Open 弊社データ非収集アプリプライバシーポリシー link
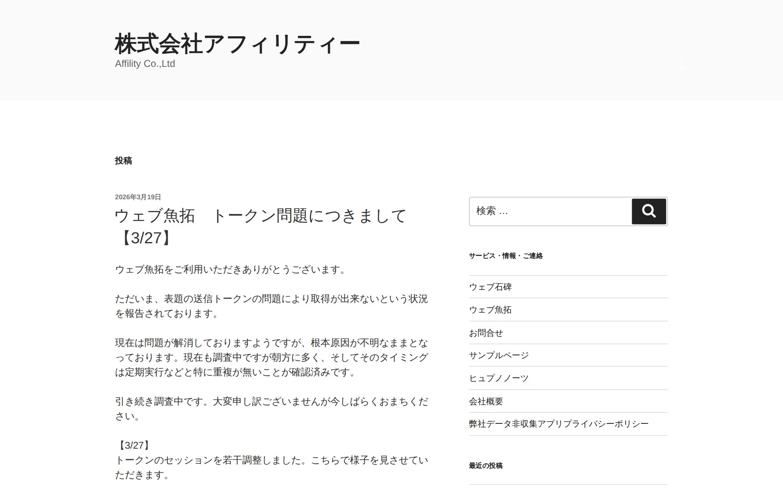 [558, 424]
